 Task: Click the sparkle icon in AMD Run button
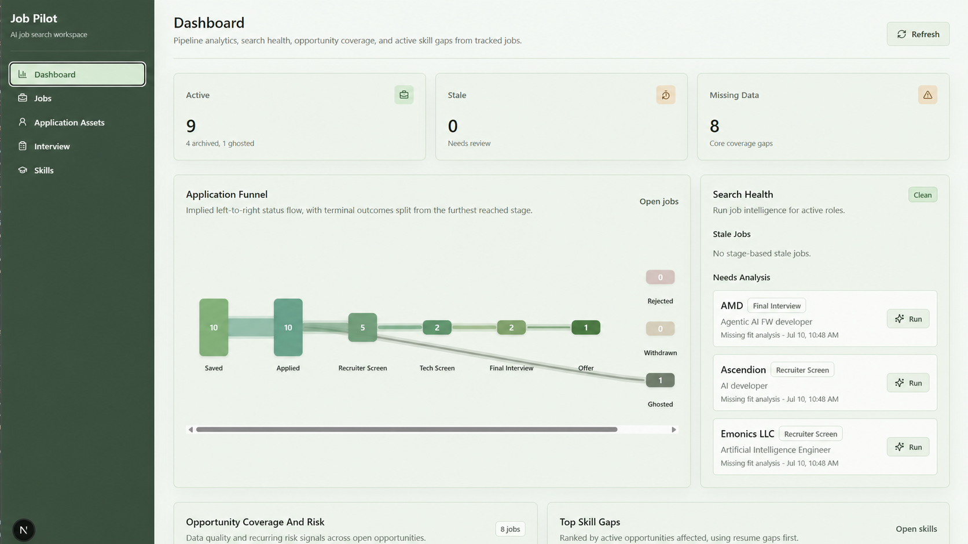tap(899, 319)
